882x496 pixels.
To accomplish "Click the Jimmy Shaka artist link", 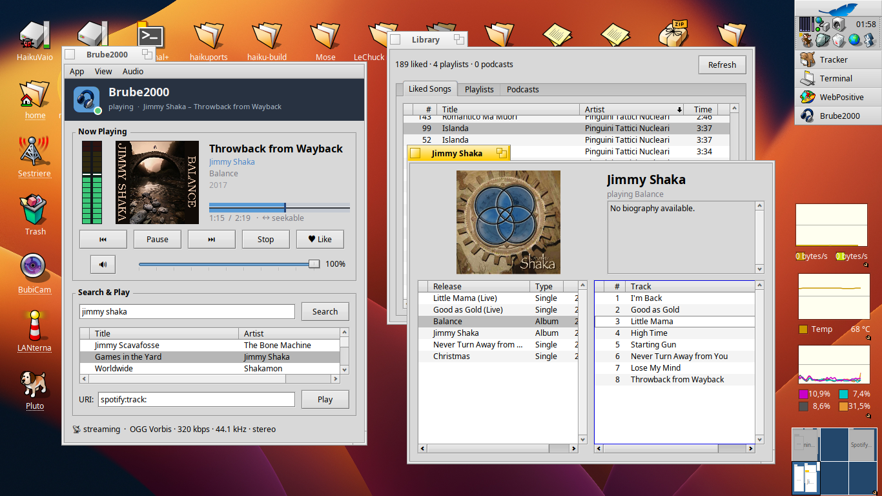I will [x=232, y=161].
